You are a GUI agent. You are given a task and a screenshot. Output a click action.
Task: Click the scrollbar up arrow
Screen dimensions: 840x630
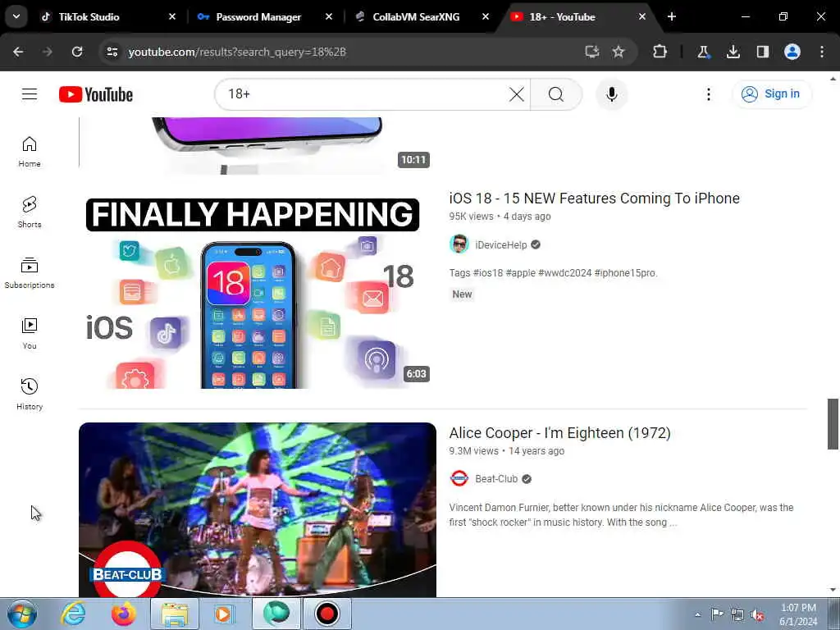click(833, 79)
